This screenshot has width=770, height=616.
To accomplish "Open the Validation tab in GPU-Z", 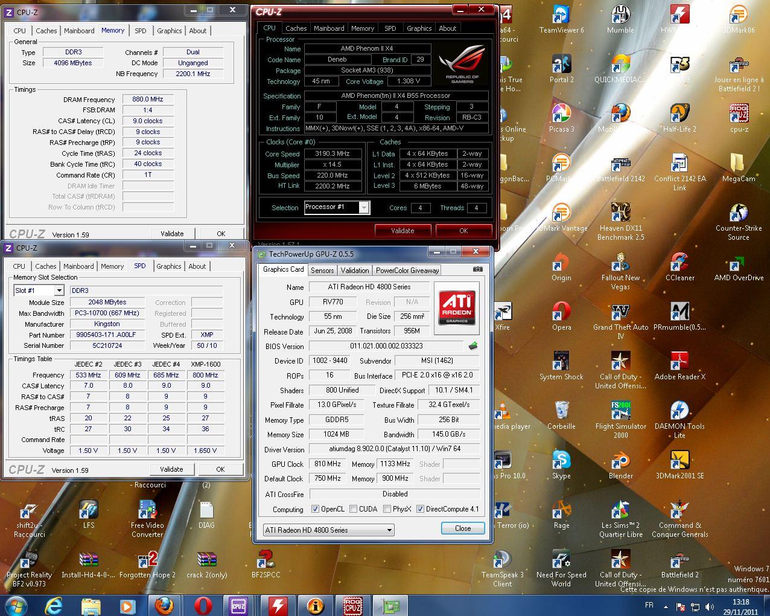I will pyautogui.click(x=355, y=270).
